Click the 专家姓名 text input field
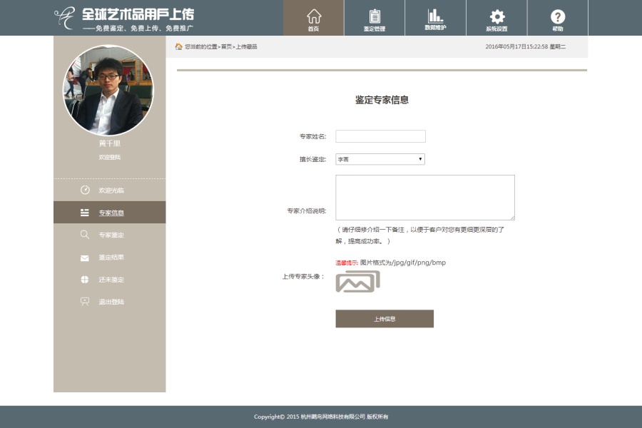Viewport: 642px width, 428px height. tap(381, 136)
